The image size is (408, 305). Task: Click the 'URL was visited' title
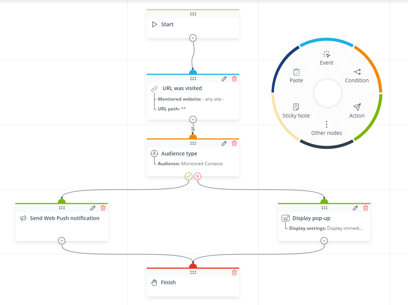point(182,88)
